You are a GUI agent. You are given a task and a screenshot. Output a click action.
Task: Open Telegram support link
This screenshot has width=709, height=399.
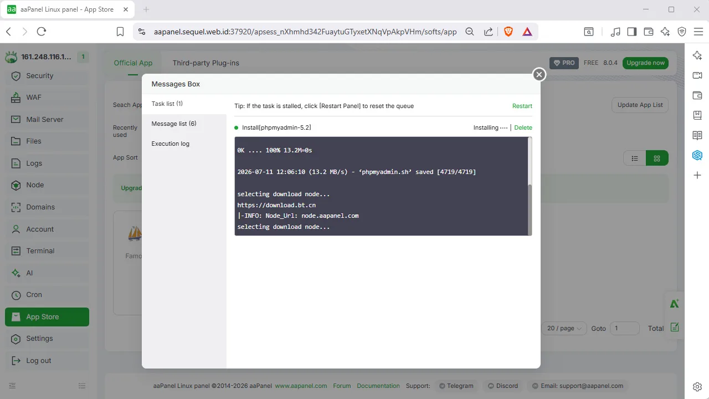coord(456,386)
